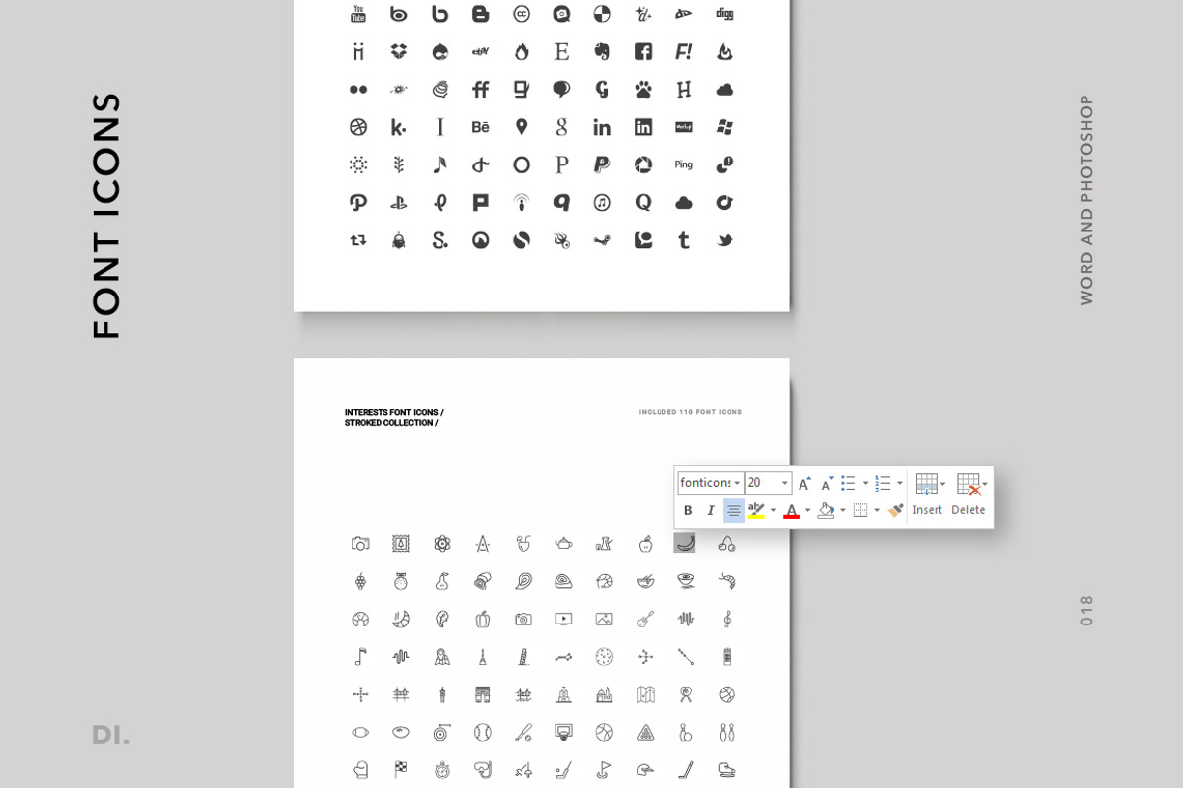
Task: Click the Borders icon
Action: tap(861, 510)
